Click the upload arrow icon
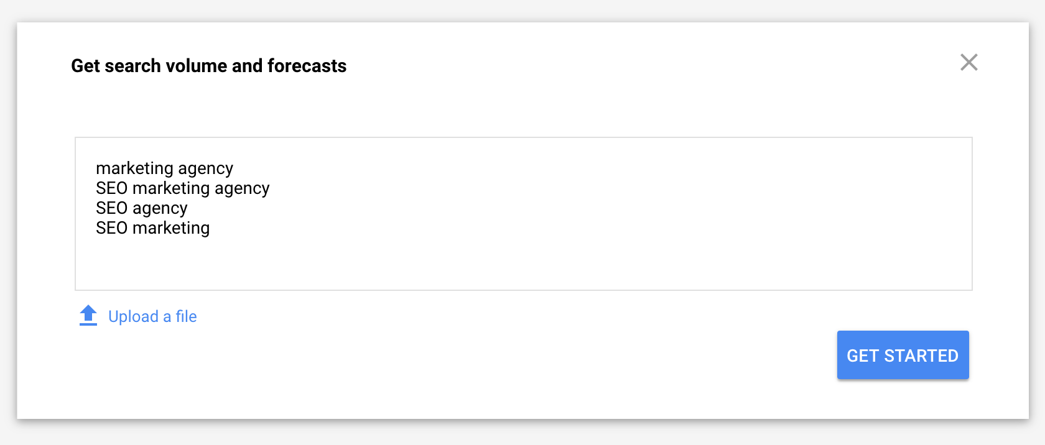The image size is (1045, 445). pos(88,315)
